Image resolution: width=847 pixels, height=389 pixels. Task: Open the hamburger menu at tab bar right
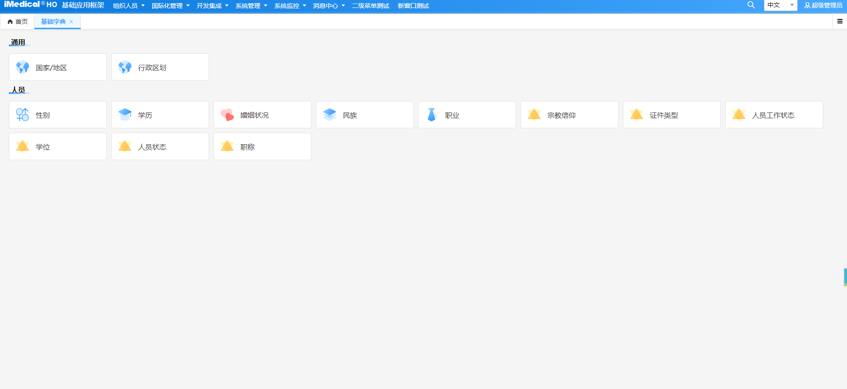tap(840, 21)
